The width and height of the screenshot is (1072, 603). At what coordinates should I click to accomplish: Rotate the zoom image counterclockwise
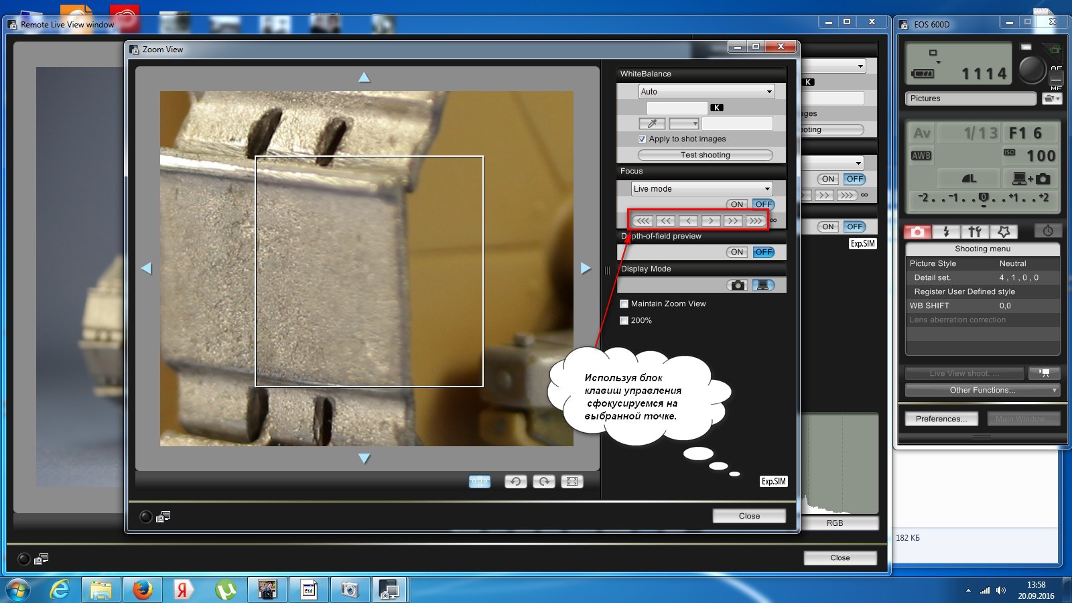pyautogui.click(x=515, y=481)
